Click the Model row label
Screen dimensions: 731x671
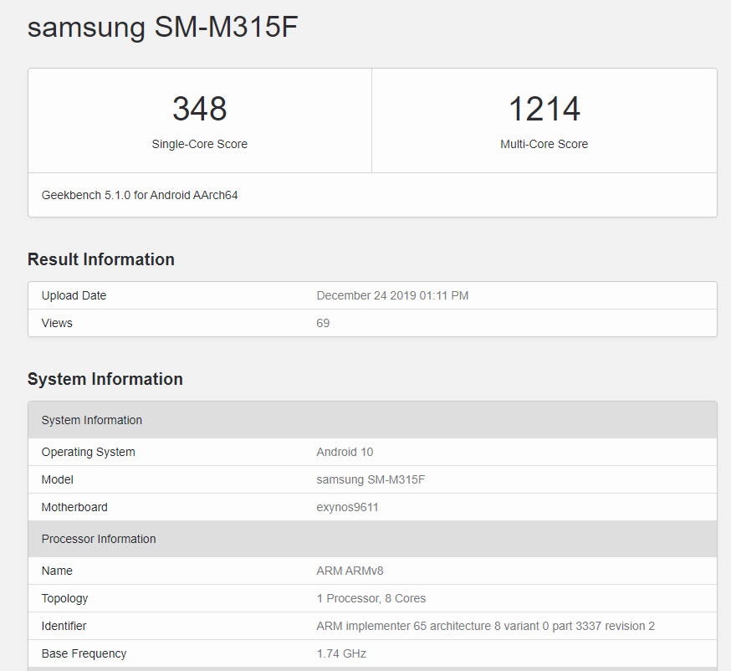(x=58, y=479)
